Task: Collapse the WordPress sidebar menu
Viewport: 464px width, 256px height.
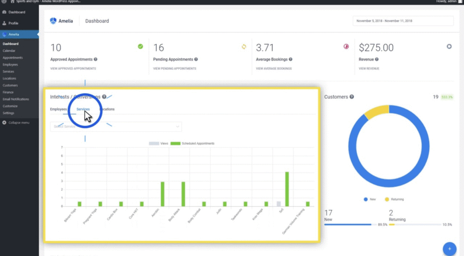Action: [x=19, y=123]
